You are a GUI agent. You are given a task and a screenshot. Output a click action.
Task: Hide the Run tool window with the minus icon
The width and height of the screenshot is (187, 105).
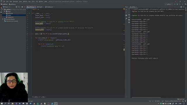click(184, 7)
